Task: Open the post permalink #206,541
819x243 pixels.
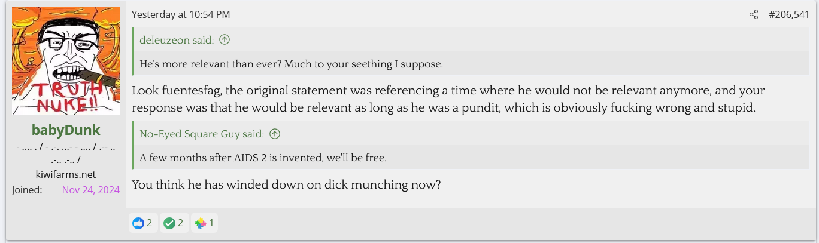Action: tap(788, 14)
